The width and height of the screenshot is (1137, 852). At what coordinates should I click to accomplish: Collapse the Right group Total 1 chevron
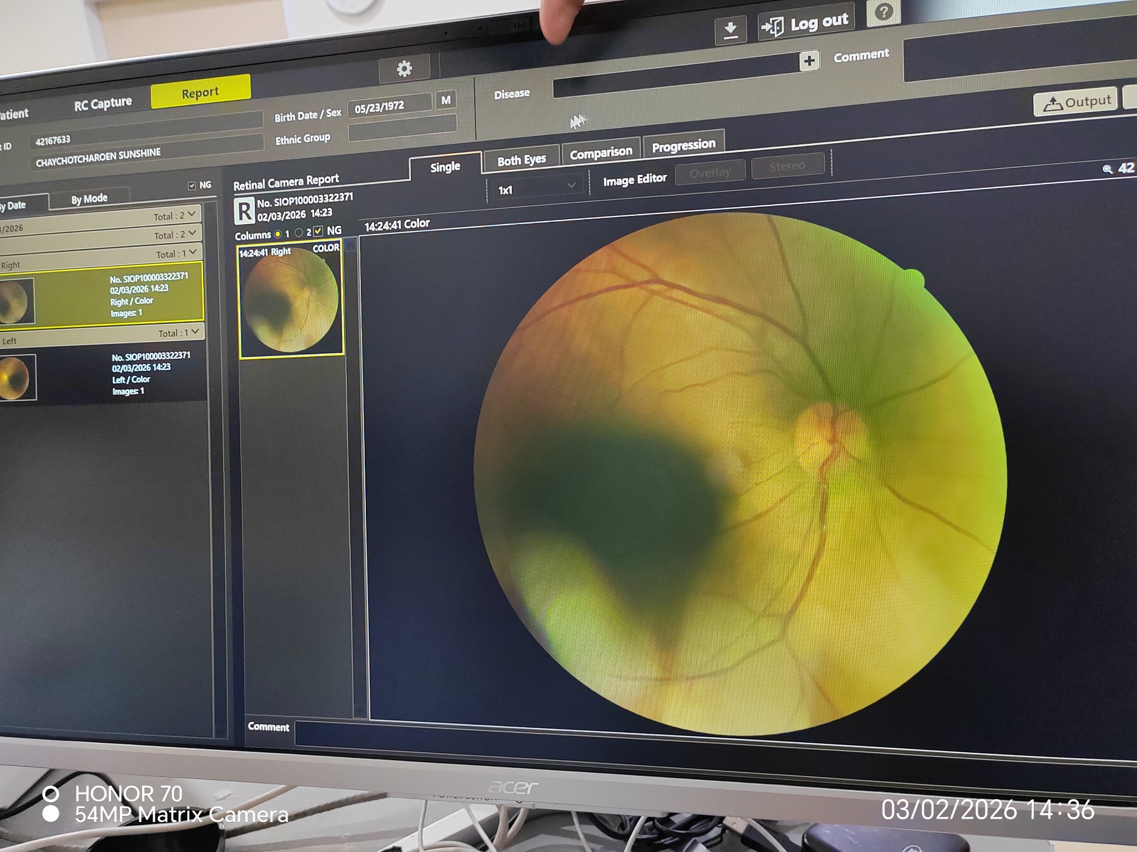[x=193, y=252]
